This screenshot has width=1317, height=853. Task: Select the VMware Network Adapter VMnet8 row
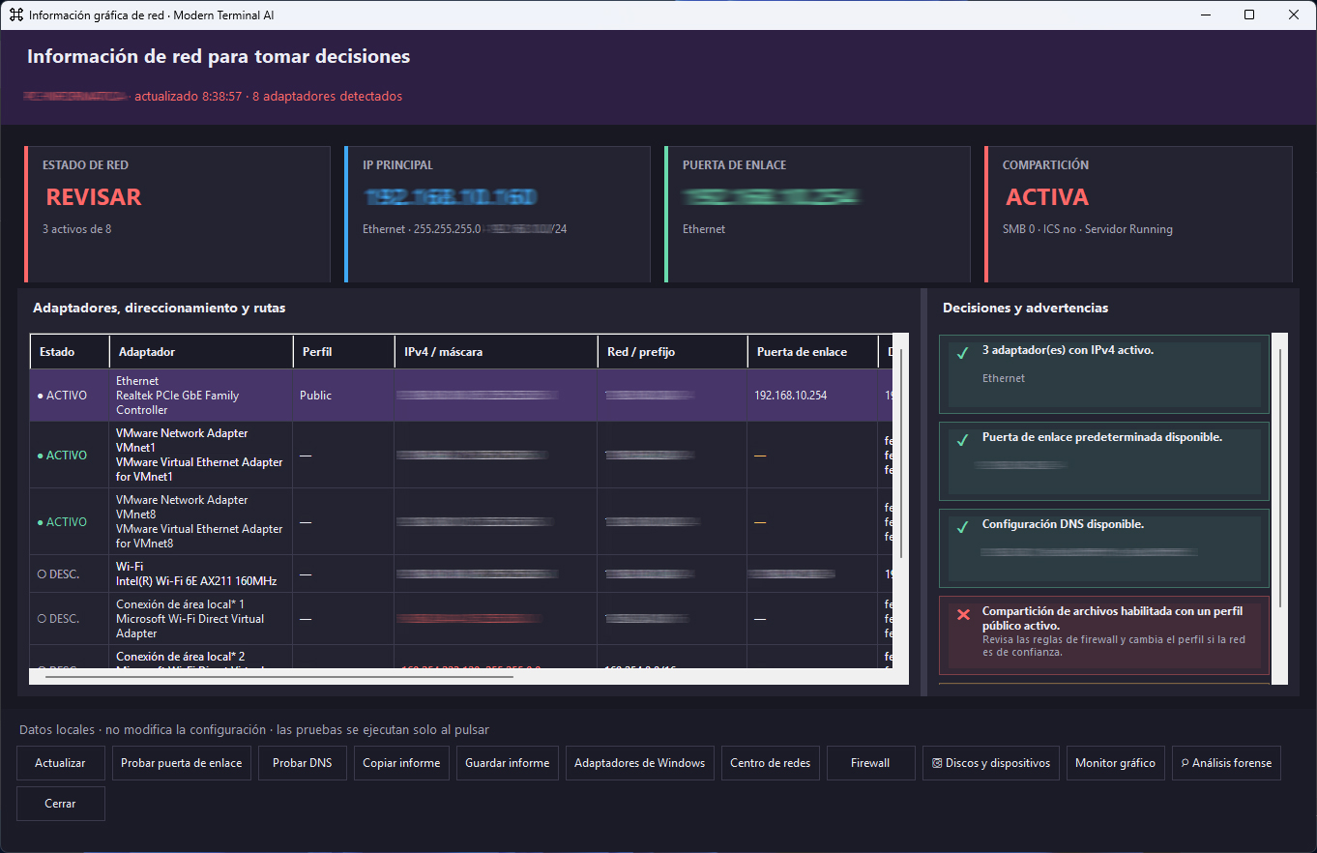pos(461,522)
